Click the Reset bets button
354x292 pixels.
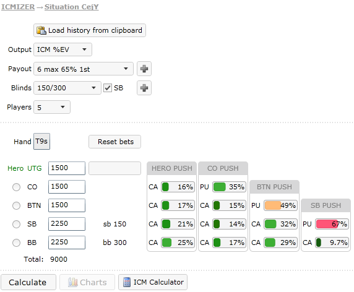(x=114, y=142)
